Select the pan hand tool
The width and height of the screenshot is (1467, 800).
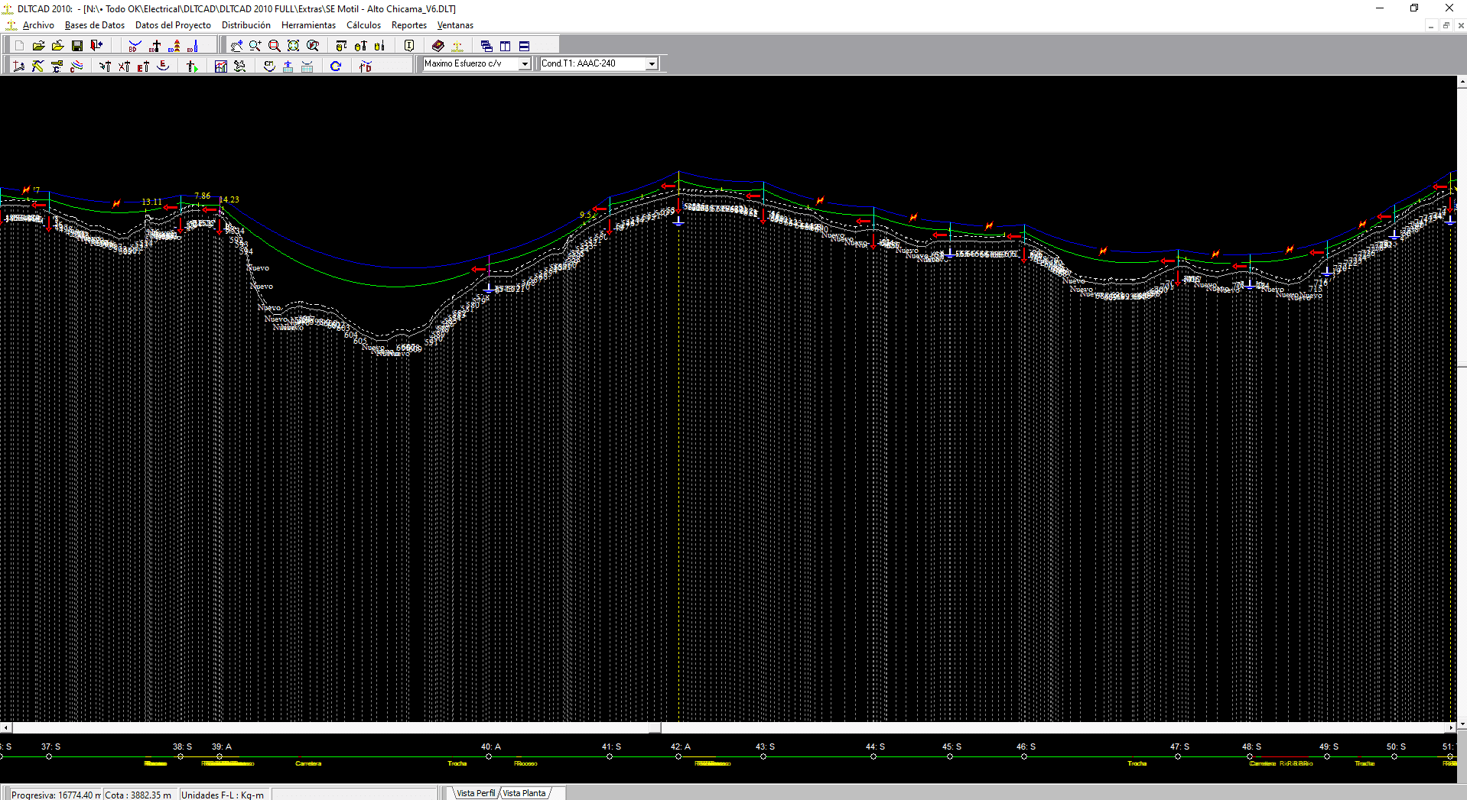pos(236,46)
